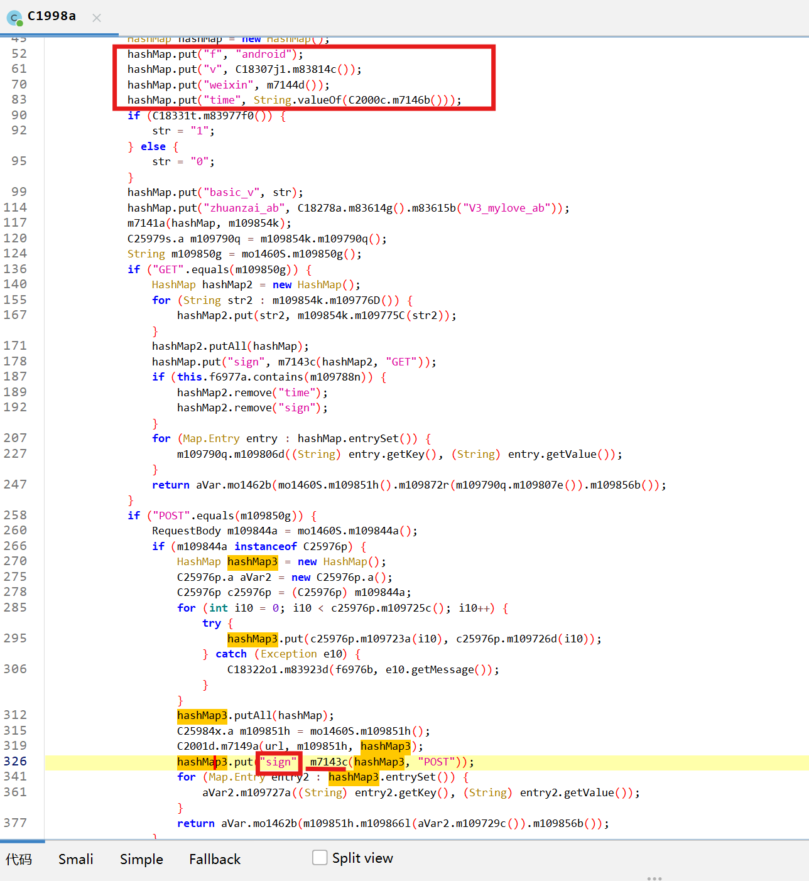This screenshot has height=881, width=809.
Task: Click line number 326 in the gutter
Action: (16, 762)
